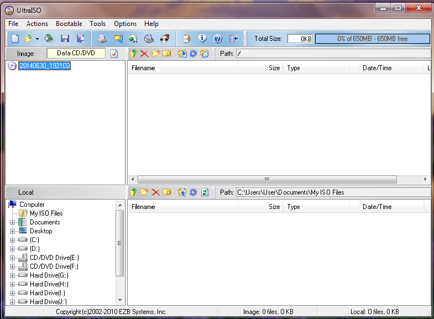The width and height of the screenshot is (434, 319).
Task: Delete selected item in local pane toolbar
Action: [156, 192]
